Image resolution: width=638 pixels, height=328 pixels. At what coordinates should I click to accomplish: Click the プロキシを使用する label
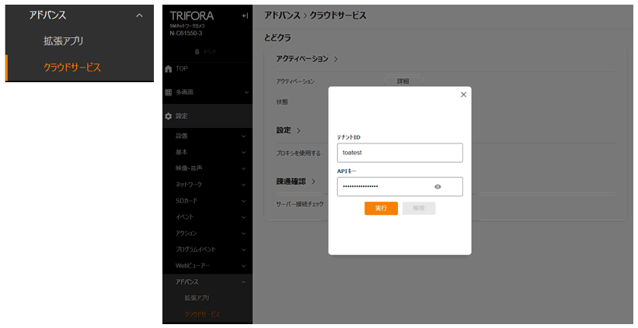point(298,154)
